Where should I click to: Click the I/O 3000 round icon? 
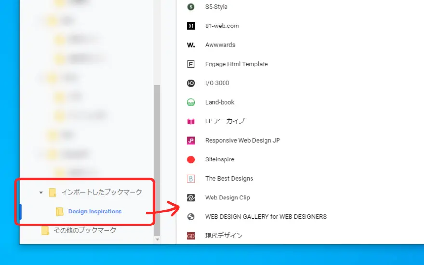[191, 83]
